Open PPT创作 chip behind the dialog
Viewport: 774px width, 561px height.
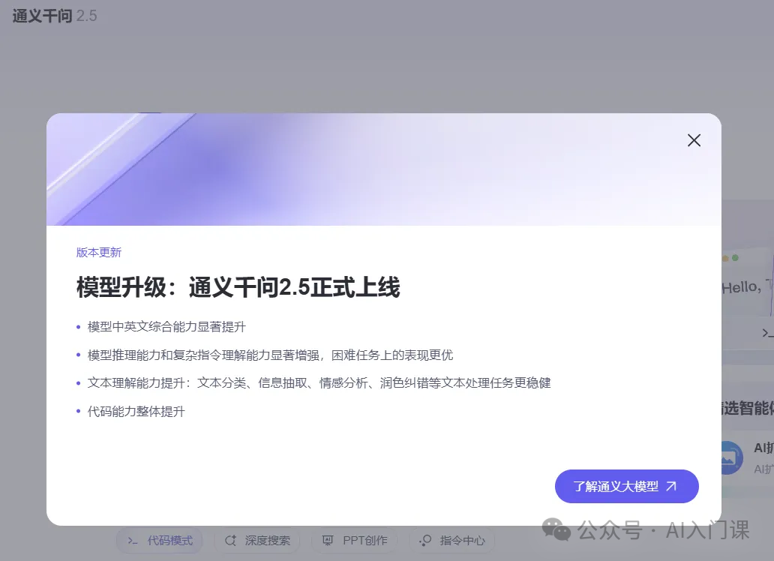355,541
